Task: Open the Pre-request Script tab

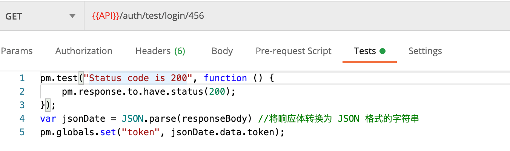Action: 293,51
